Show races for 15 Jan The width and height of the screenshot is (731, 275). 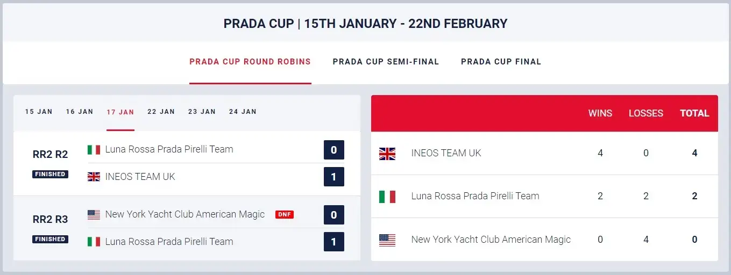point(39,112)
